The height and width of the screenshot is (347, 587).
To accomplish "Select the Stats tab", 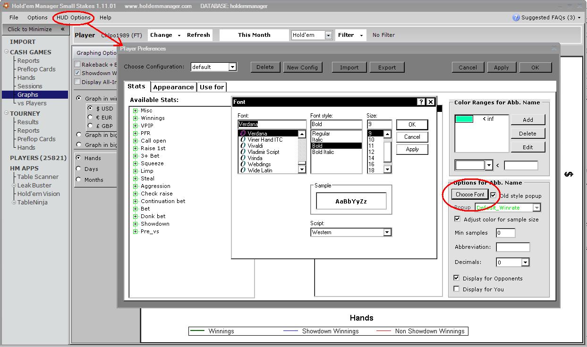I will click(x=136, y=86).
